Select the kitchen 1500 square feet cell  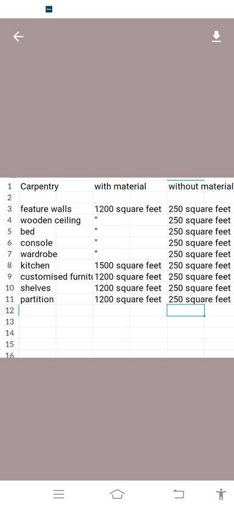click(x=130, y=265)
